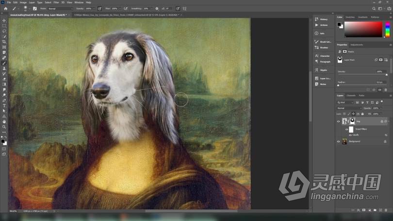Viewport: 393px width, 221px height.
Task: Open the Actions panel
Action: (x=322, y=25)
